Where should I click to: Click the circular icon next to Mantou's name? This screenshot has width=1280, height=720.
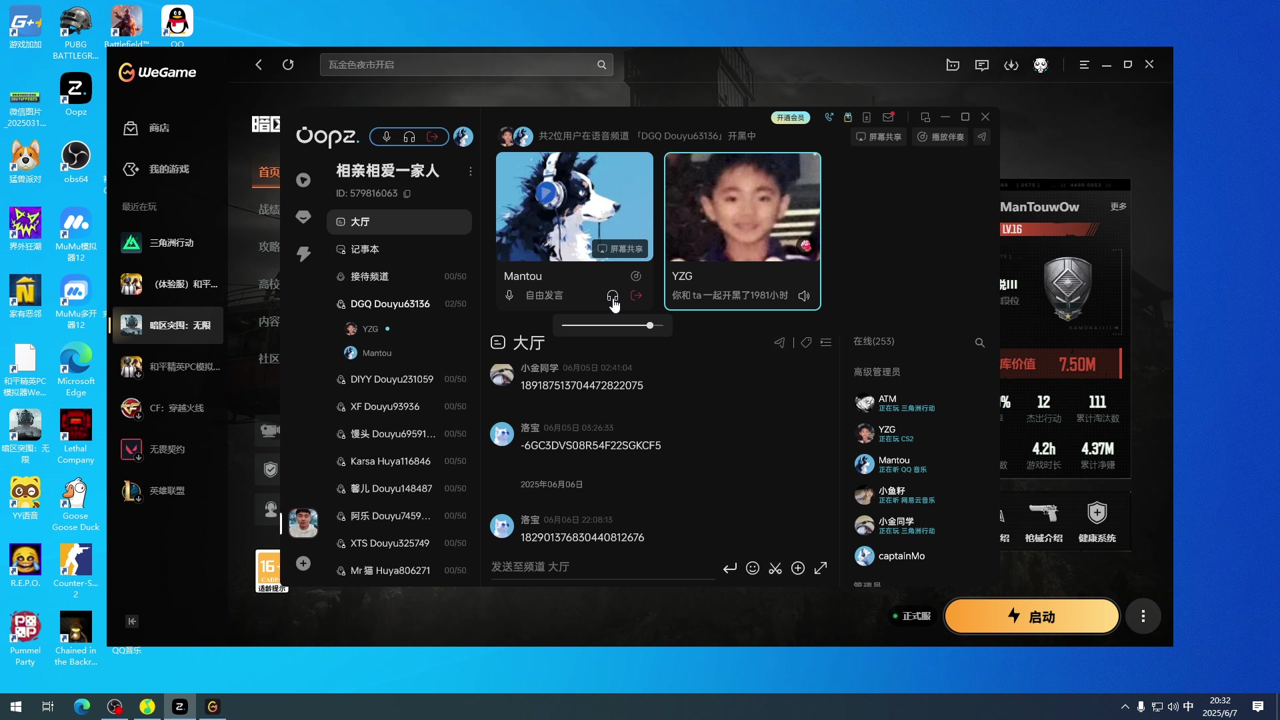click(x=636, y=276)
